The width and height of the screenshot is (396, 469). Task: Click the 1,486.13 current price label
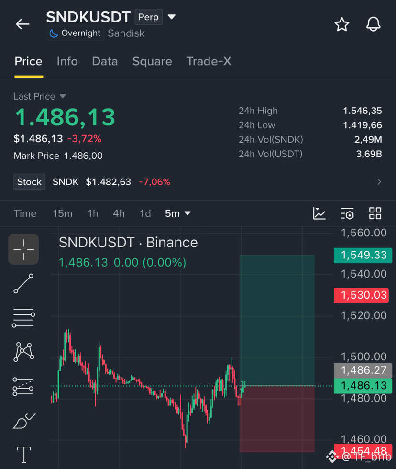(363, 386)
